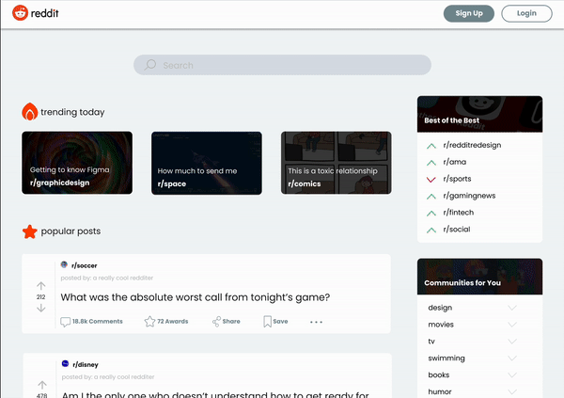Image resolution: width=564 pixels, height=398 pixels.
Task: Open the r/disney community avatar
Action: click(65, 364)
